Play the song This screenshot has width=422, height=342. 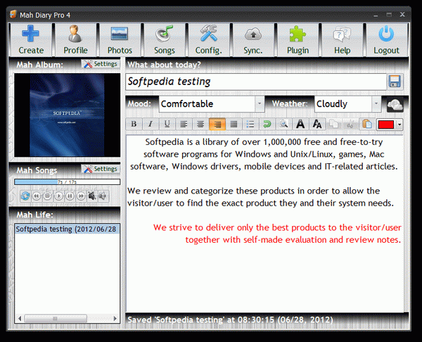(x=58, y=196)
